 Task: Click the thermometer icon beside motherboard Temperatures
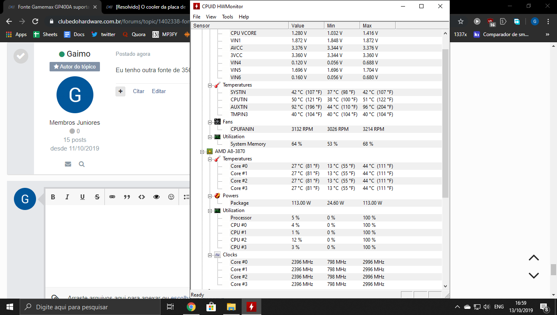click(x=217, y=85)
